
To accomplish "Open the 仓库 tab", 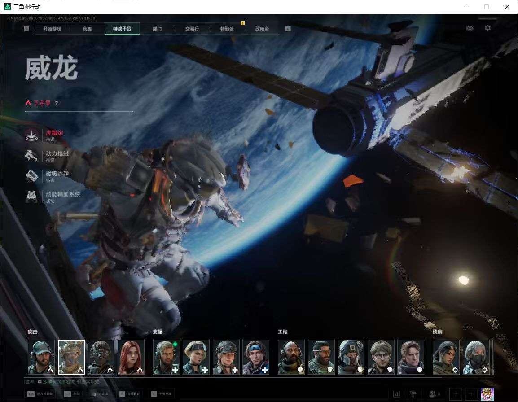I will click(x=87, y=29).
